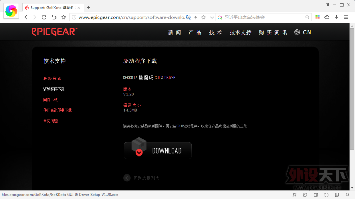Click the site security shield icon
This screenshot has width=355, height=199.
point(74,17)
